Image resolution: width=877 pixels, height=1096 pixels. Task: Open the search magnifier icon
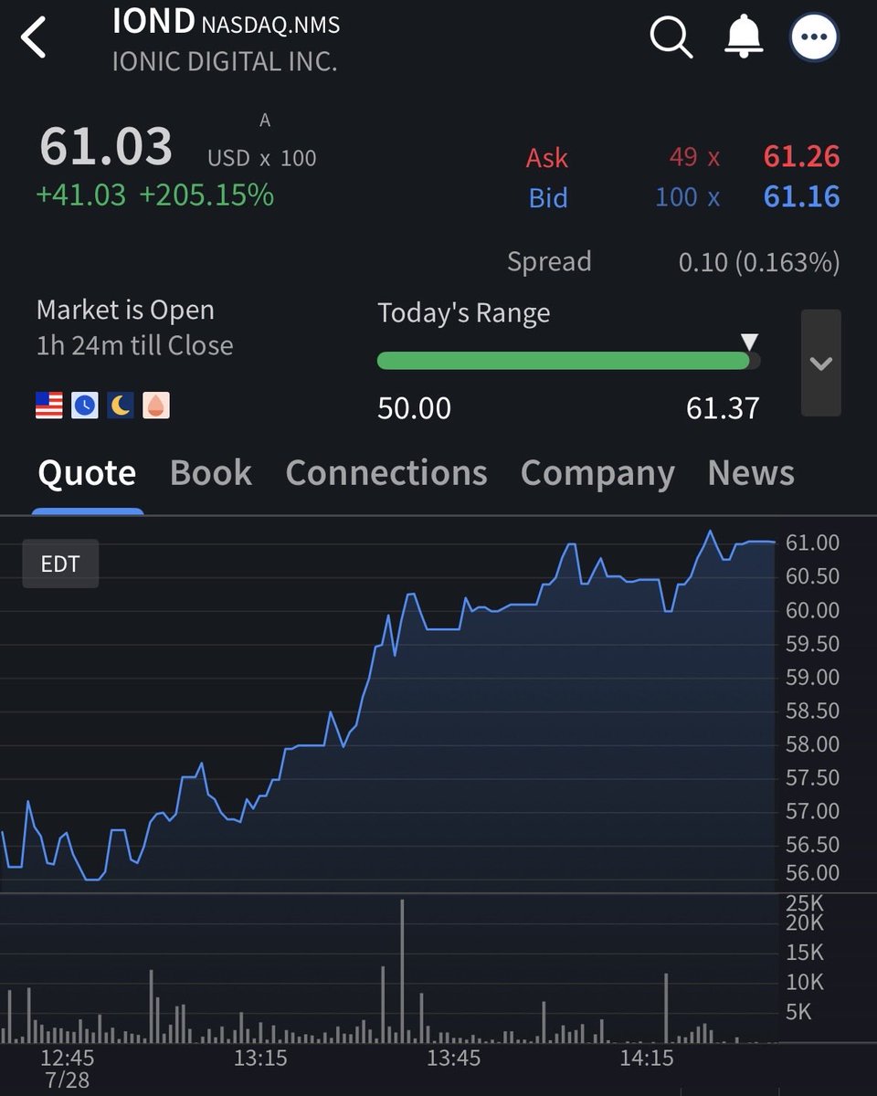pyautogui.click(x=671, y=38)
